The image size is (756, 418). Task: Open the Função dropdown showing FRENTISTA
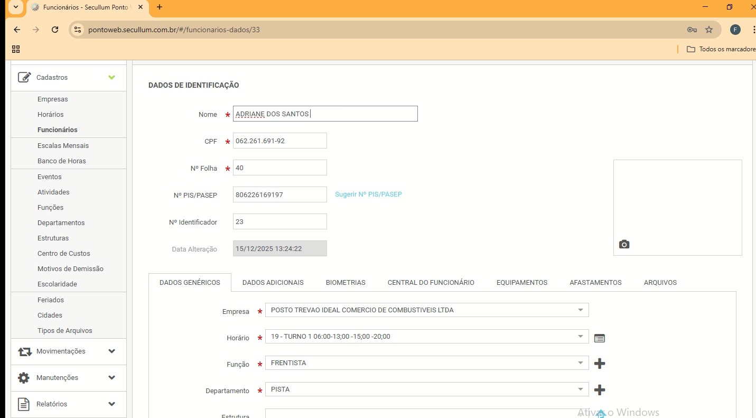tap(580, 363)
